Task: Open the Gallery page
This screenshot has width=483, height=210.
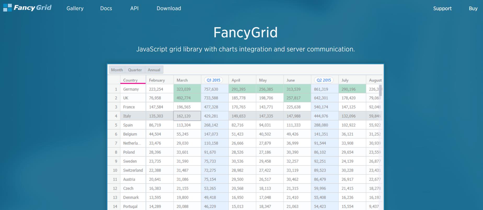Action: 75,8
